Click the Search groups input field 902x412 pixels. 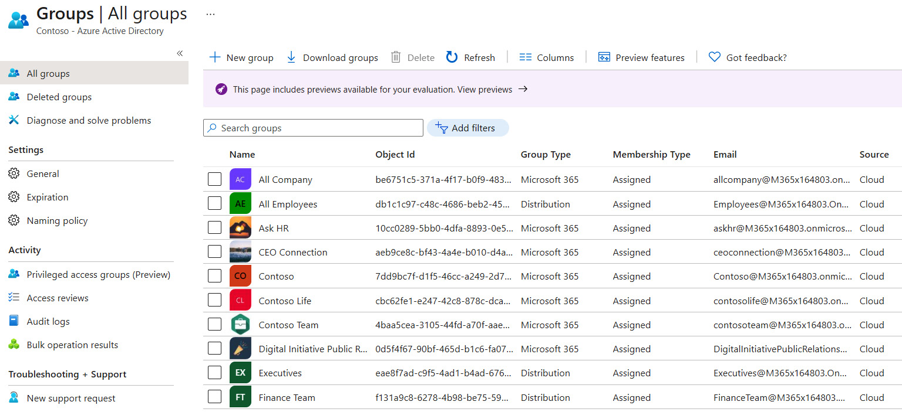pos(313,128)
